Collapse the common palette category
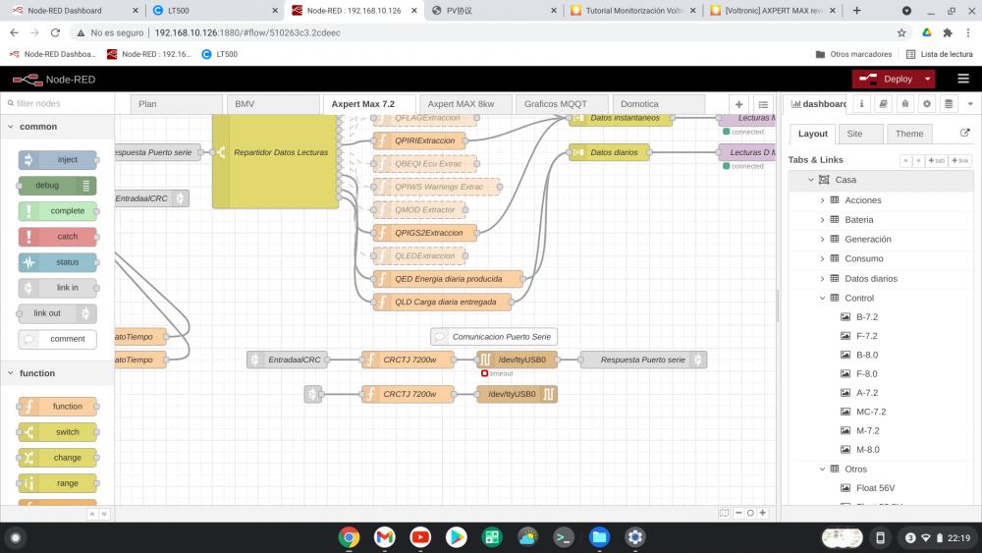Image resolution: width=982 pixels, height=553 pixels. (57, 127)
